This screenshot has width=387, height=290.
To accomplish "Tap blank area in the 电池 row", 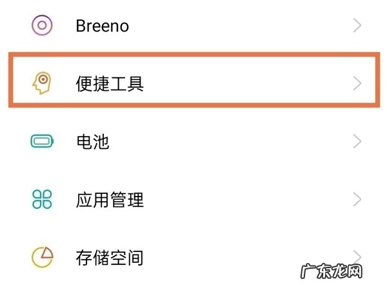I will tap(232, 142).
